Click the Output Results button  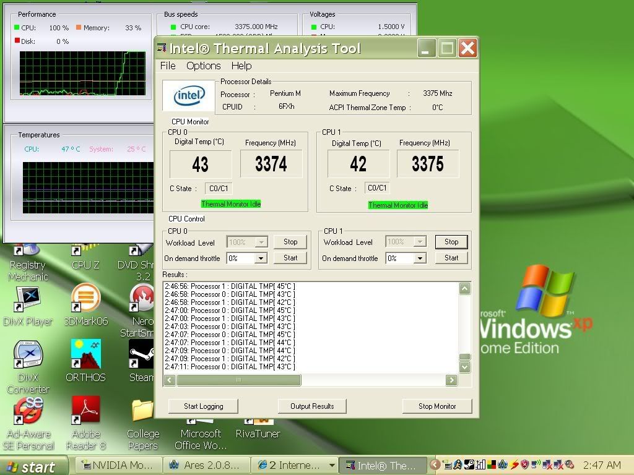[x=312, y=406]
